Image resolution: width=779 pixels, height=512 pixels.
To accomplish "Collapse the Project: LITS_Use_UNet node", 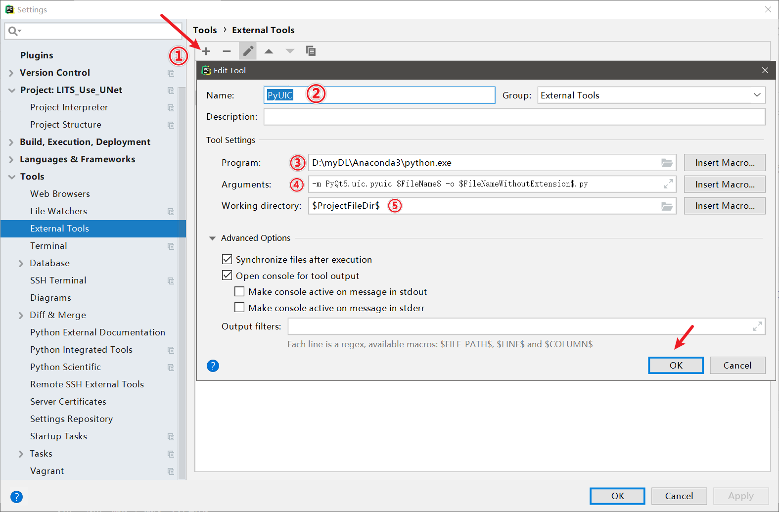I will point(12,91).
